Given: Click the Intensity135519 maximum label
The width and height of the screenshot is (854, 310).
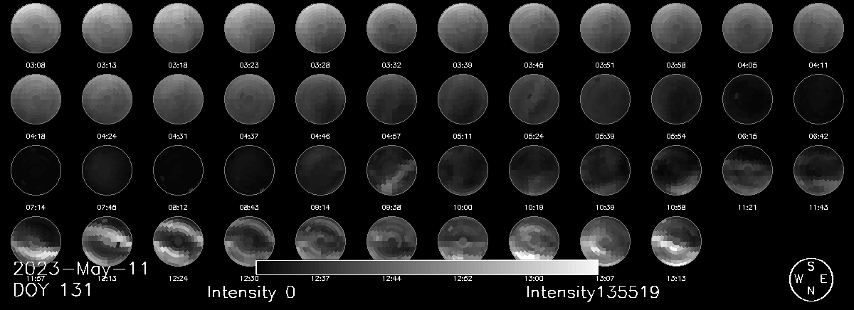Looking at the screenshot, I should pyautogui.click(x=592, y=292).
